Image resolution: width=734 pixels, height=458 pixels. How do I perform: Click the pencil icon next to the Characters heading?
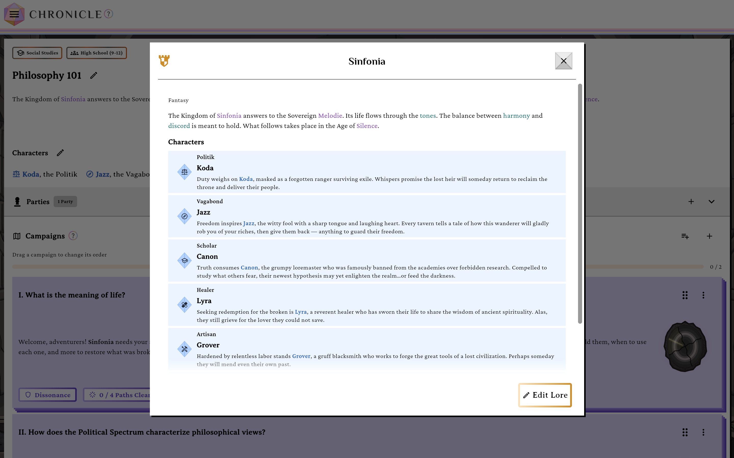pos(60,153)
